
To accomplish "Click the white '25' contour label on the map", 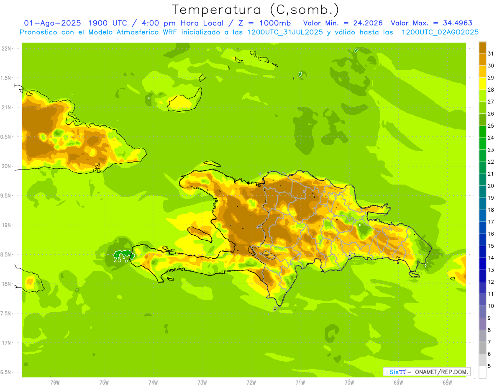I will coord(118,260).
